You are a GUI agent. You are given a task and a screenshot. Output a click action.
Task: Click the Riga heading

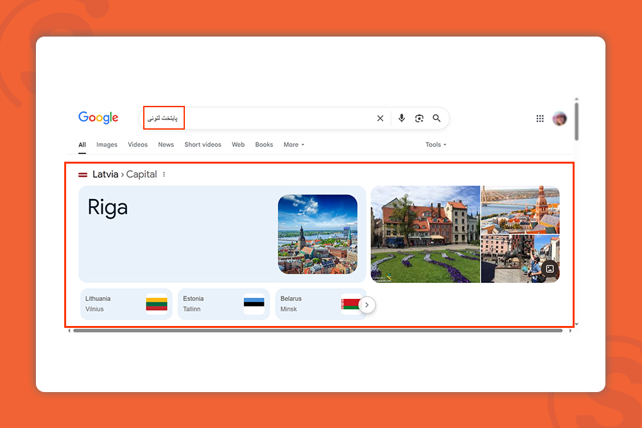click(x=108, y=207)
